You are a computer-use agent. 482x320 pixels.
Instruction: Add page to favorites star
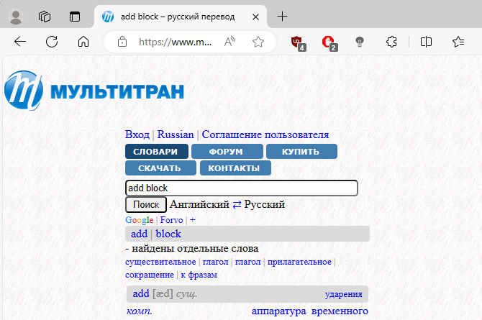point(258,42)
